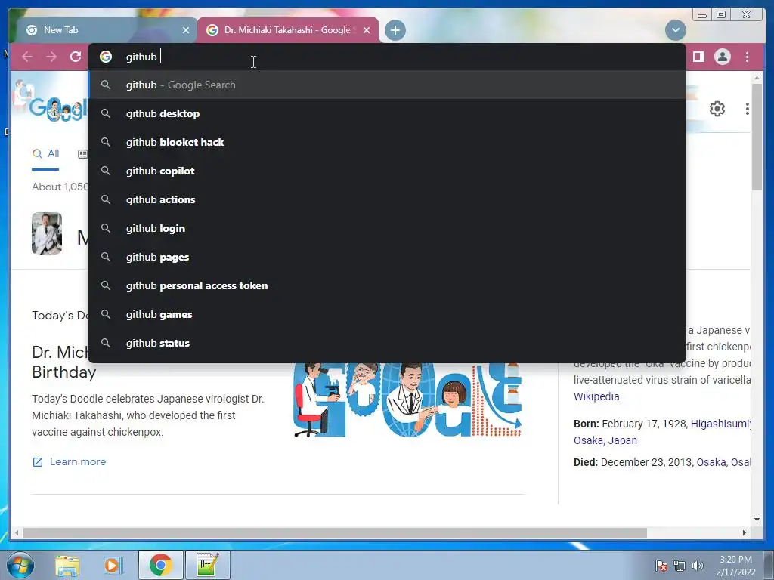774x580 pixels.
Task: Click the Google icon in address bar
Action: 106,57
